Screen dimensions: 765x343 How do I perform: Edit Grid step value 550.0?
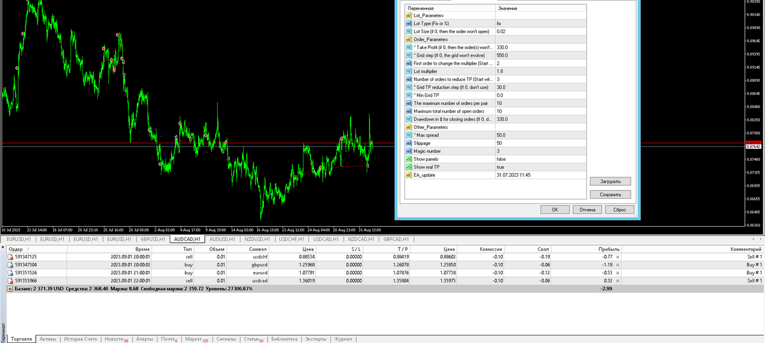click(x=541, y=55)
